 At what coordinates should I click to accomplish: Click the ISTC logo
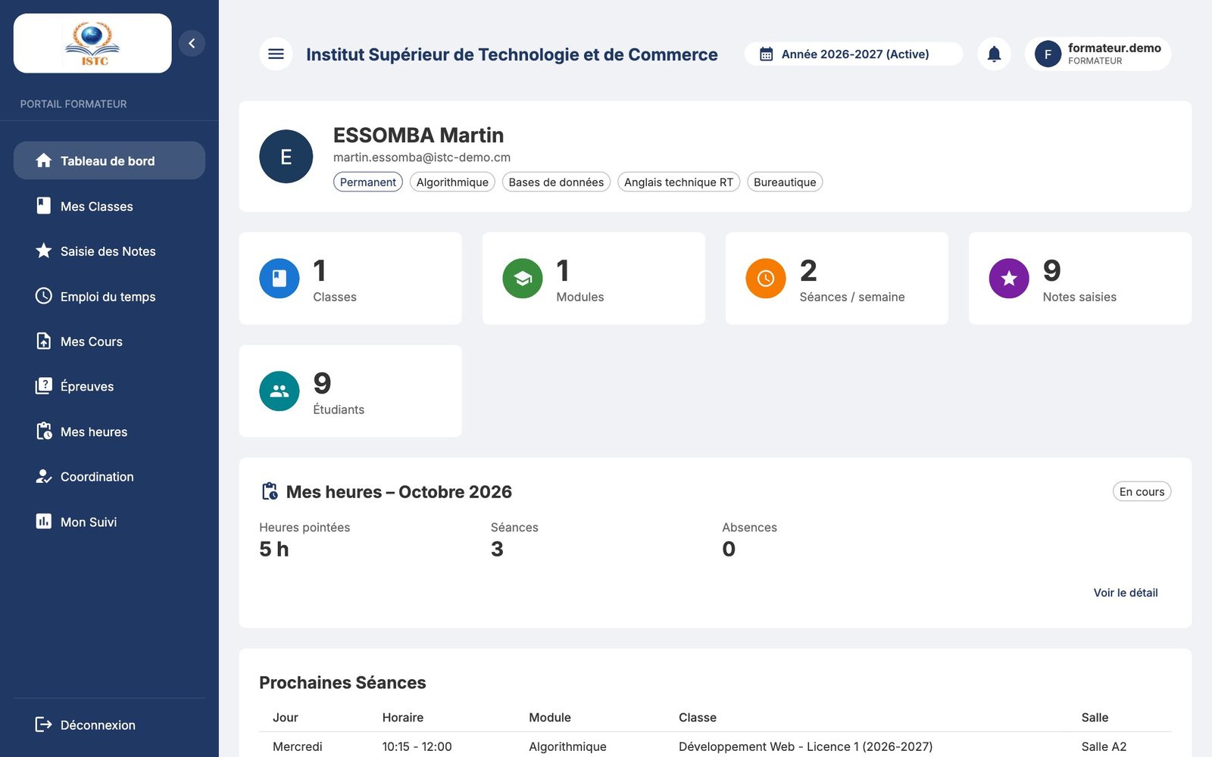92,43
